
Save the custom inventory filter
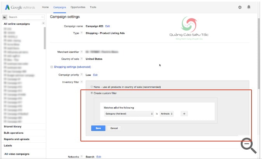(98, 128)
